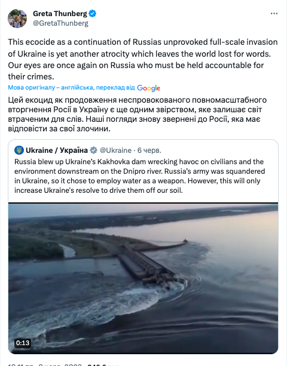This screenshot has width=293, height=366.
Task: Click the Greta Thunberg display name
Action: pyautogui.click(x=60, y=14)
